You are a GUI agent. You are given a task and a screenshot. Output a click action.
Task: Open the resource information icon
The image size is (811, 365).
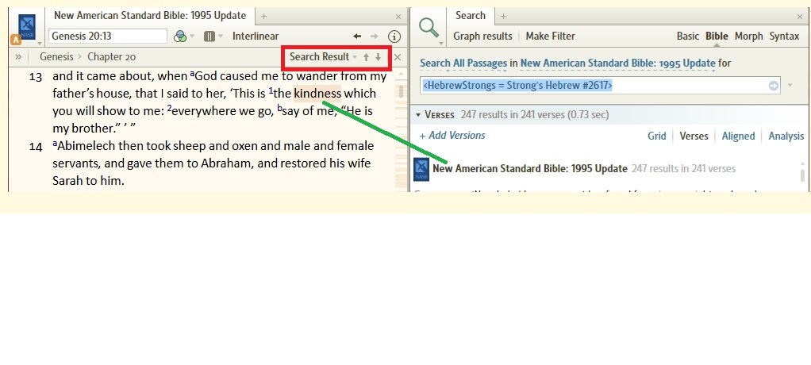point(394,36)
